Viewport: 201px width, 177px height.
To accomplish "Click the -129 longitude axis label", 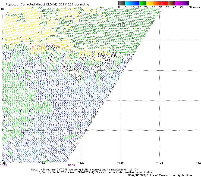I will [81, 163].
